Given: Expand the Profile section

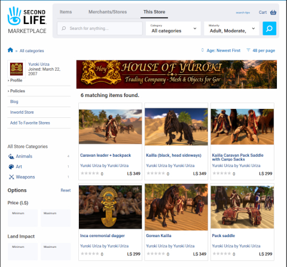Looking at the screenshot, I should click(x=16, y=80).
